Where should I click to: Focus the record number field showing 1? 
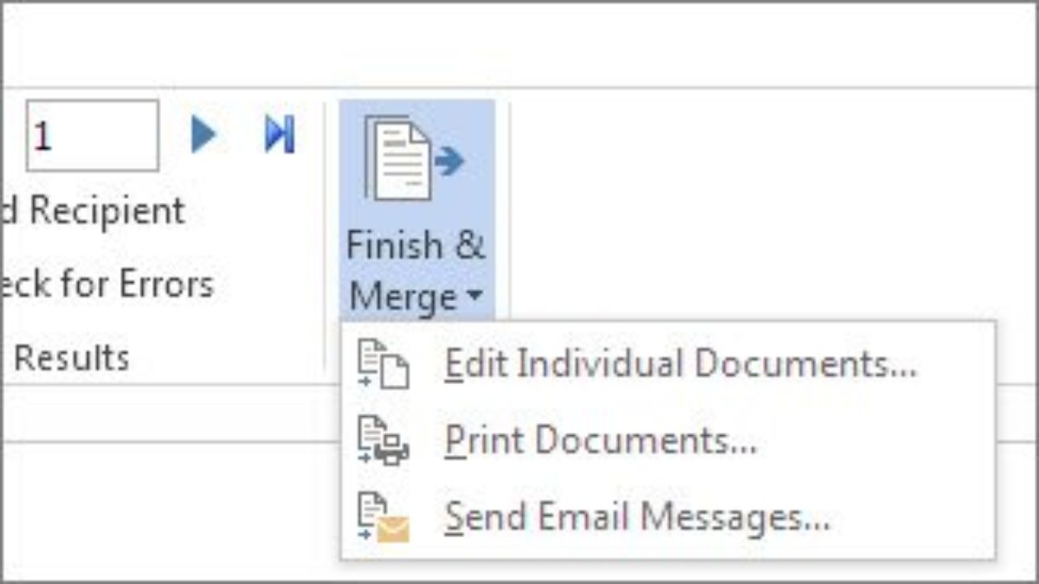pyautogui.click(x=93, y=136)
